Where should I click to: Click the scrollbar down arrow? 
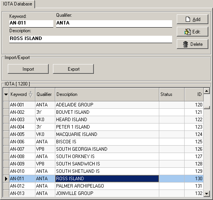(206, 193)
